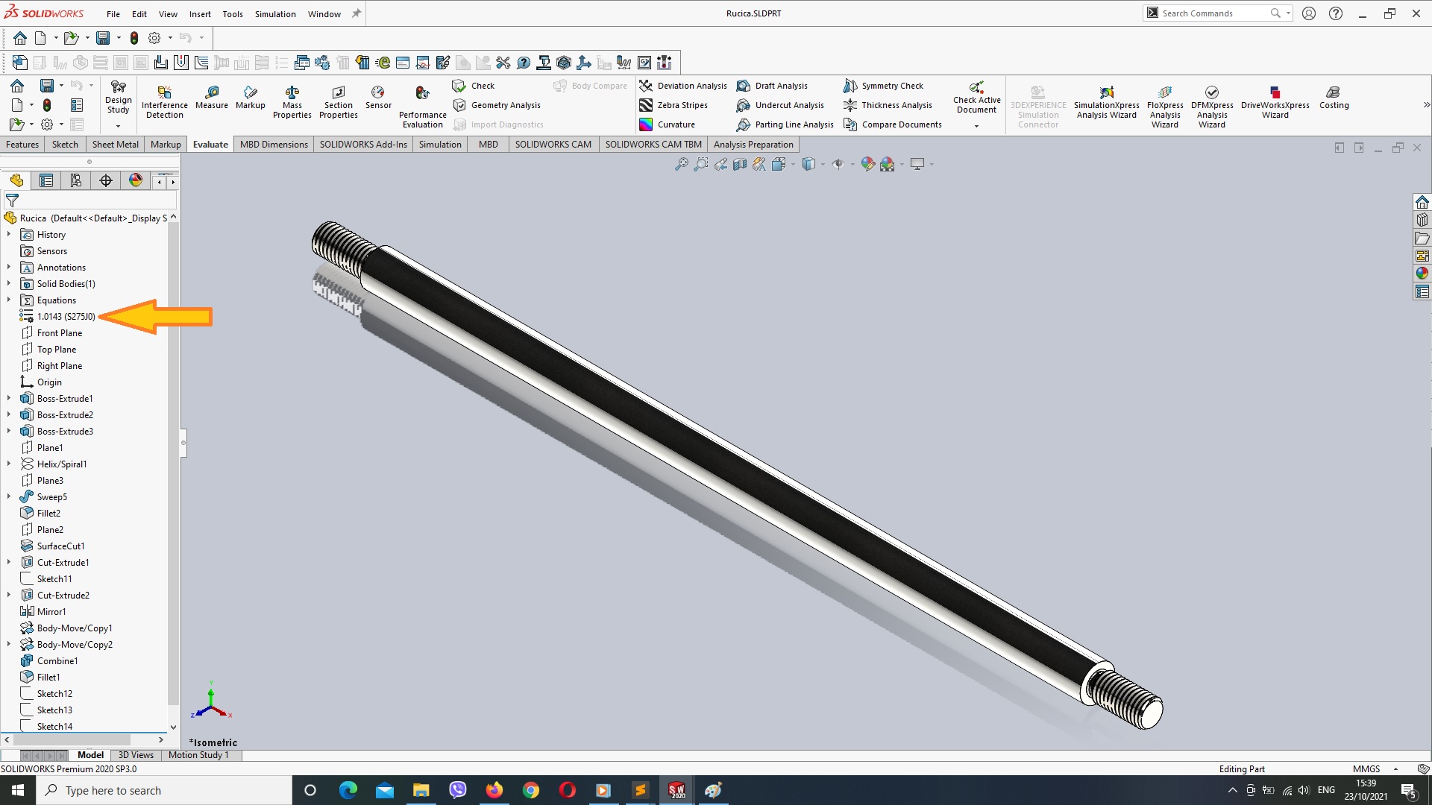Expand the Equations node
Image resolution: width=1432 pixels, height=805 pixels.
(9, 300)
